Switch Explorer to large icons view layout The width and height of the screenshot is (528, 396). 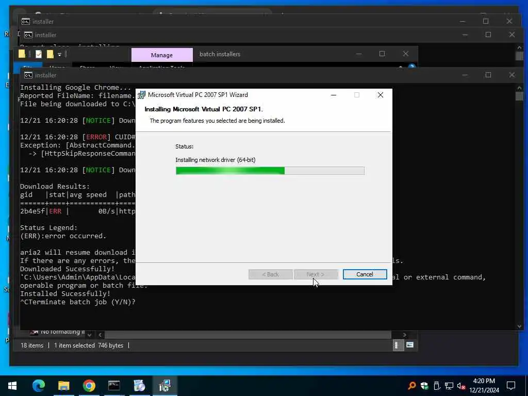coord(410,345)
